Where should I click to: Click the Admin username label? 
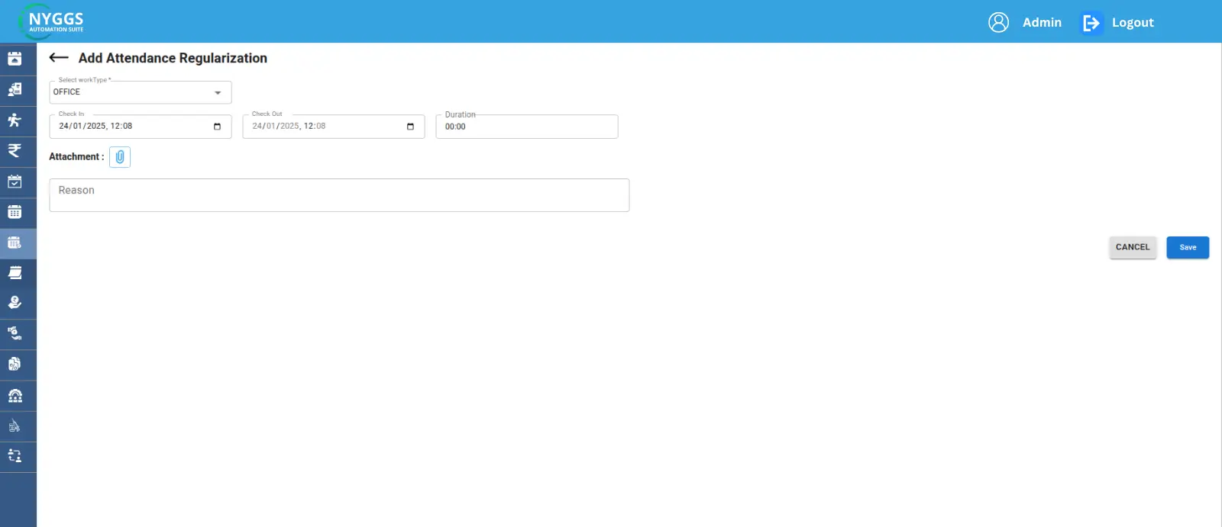pyautogui.click(x=1042, y=23)
